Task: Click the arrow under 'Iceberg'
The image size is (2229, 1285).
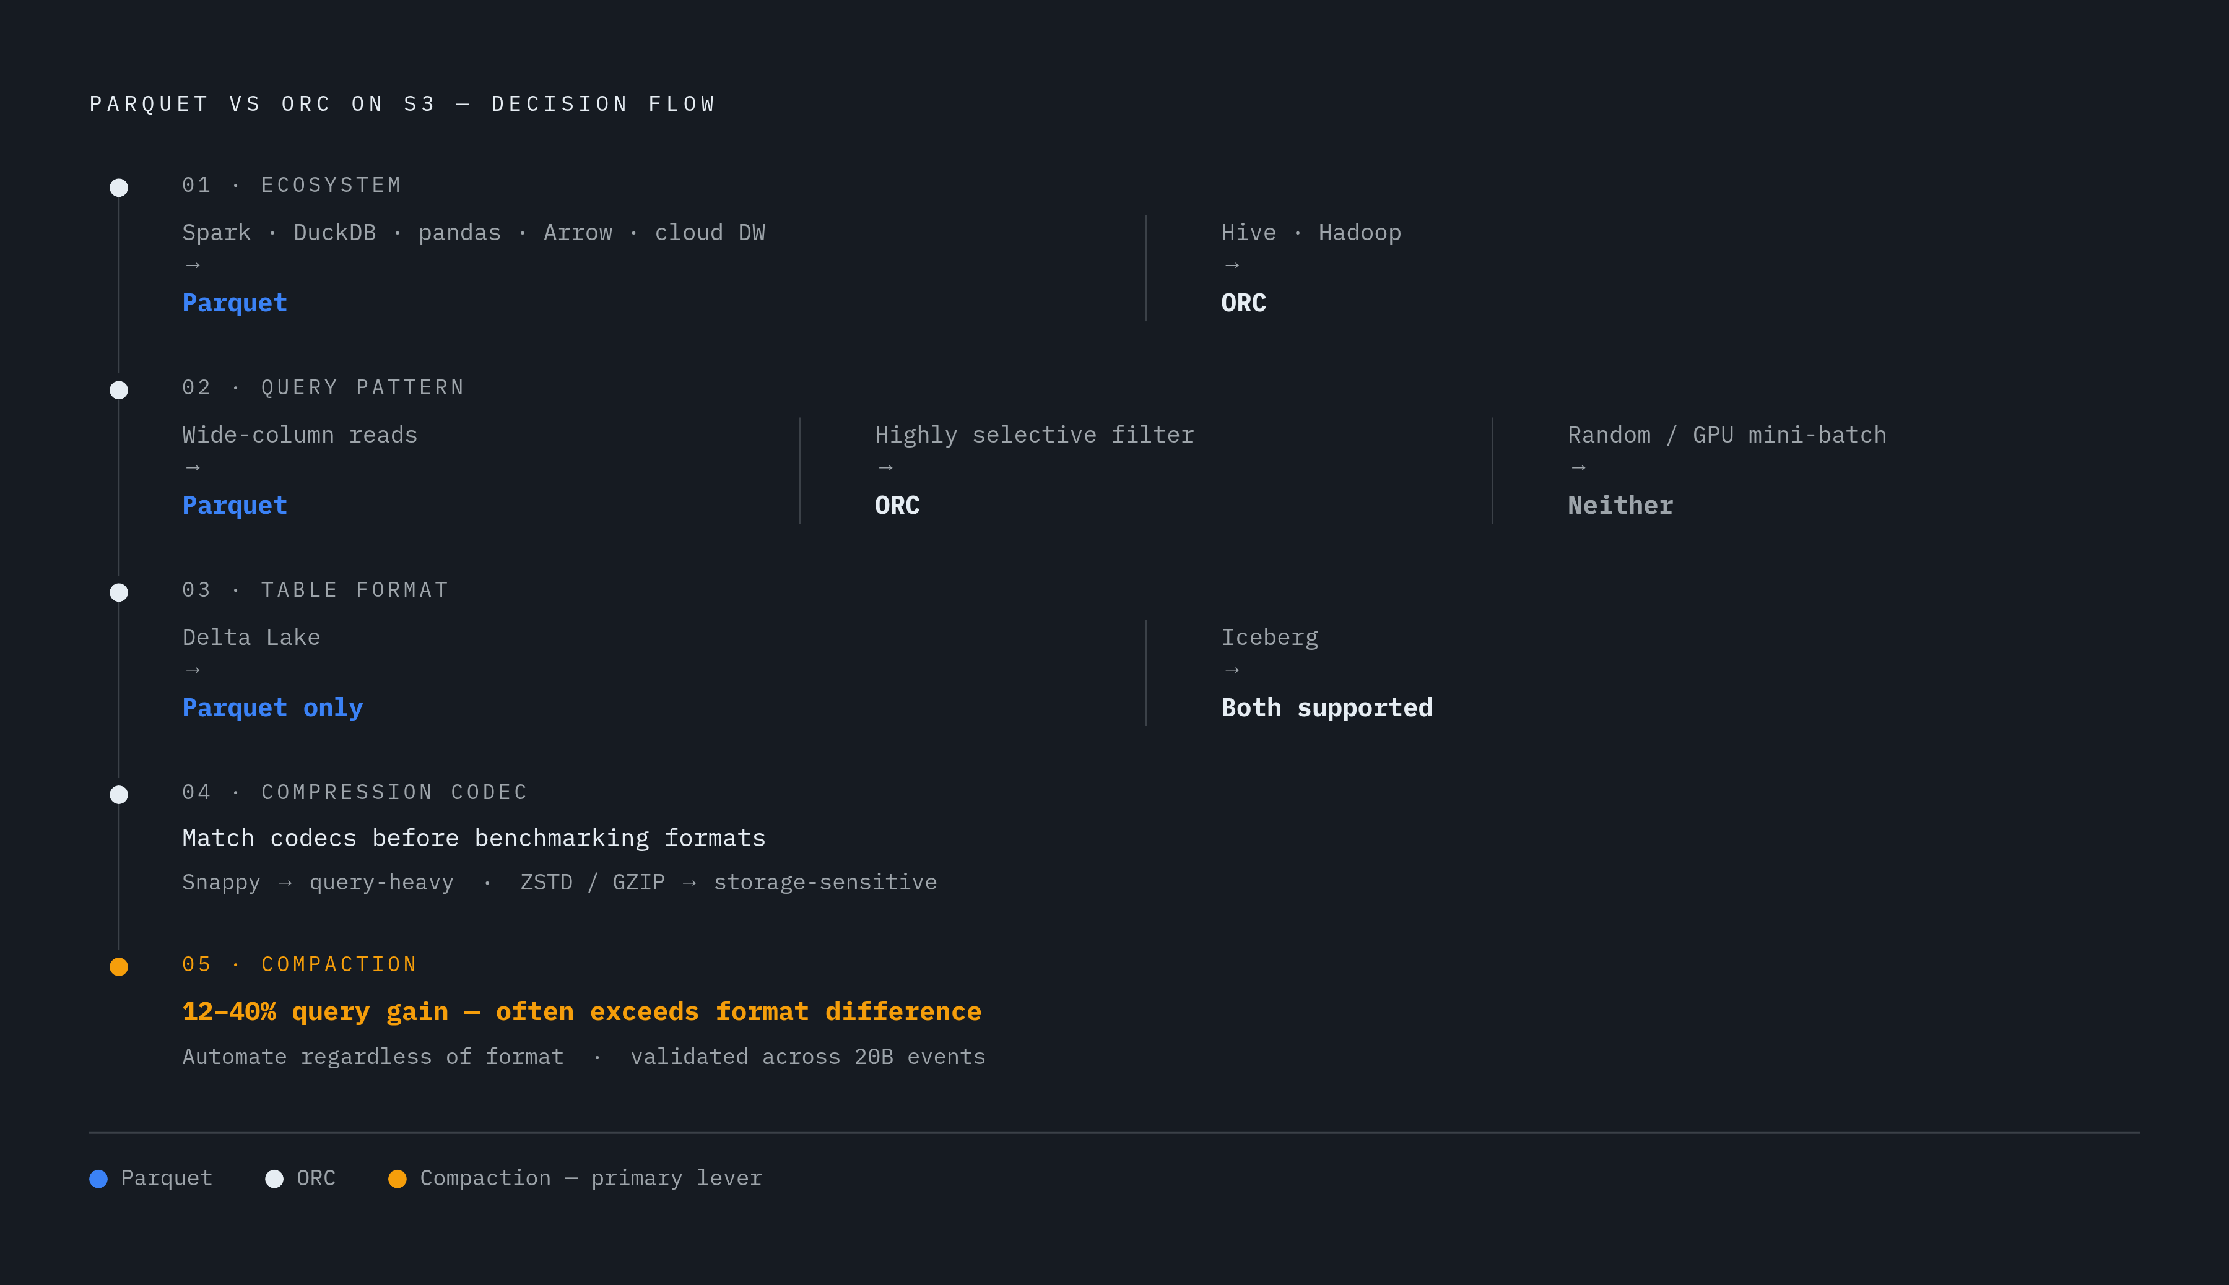Action: tap(1232, 670)
